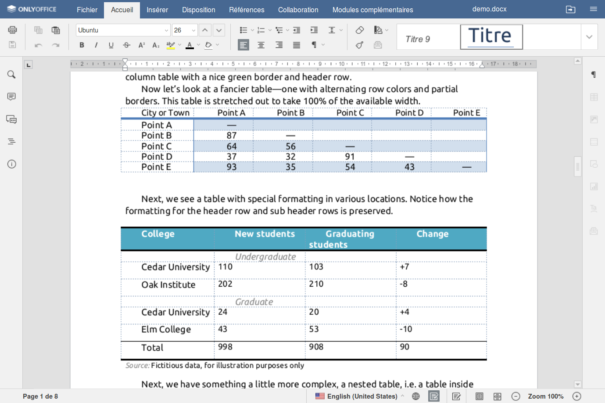The height and width of the screenshot is (403, 605).
Task: Switch to the Insérer ribbon tab
Action: pos(157,10)
